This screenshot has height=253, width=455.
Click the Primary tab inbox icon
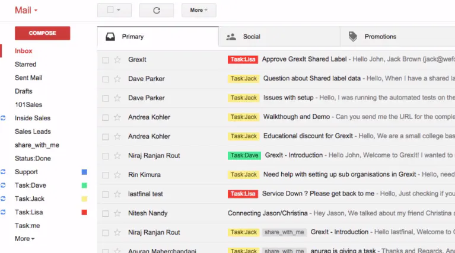(x=110, y=37)
